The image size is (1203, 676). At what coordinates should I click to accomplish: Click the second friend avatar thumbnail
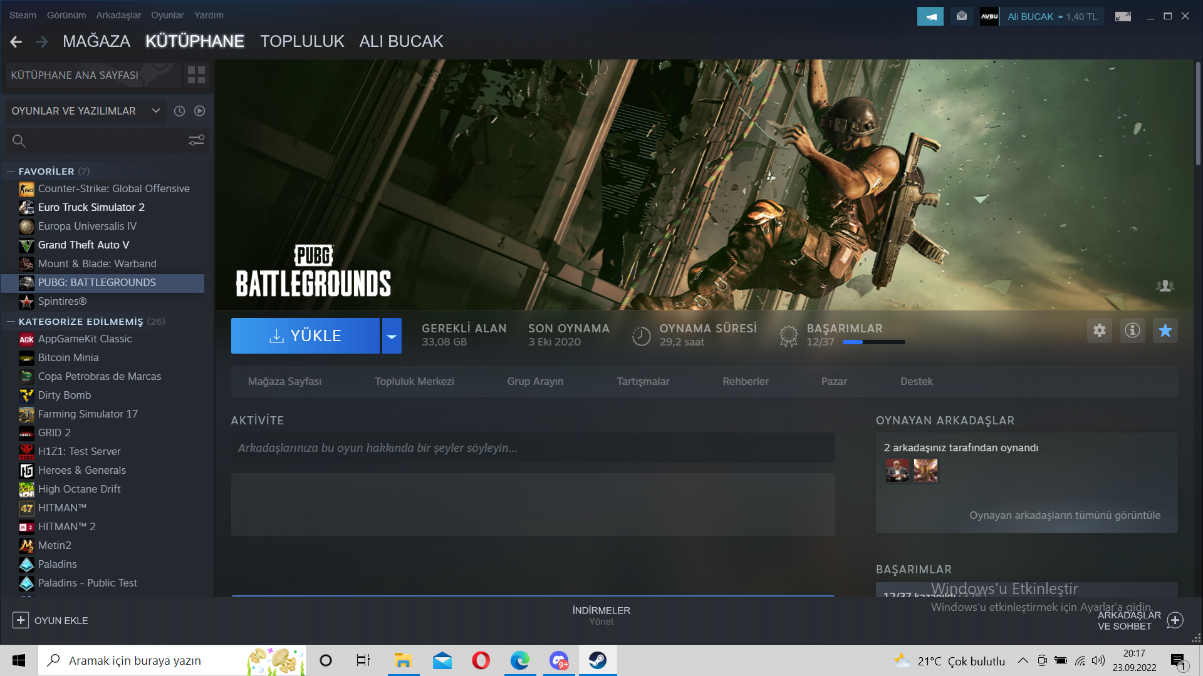click(x=925, y=470)
